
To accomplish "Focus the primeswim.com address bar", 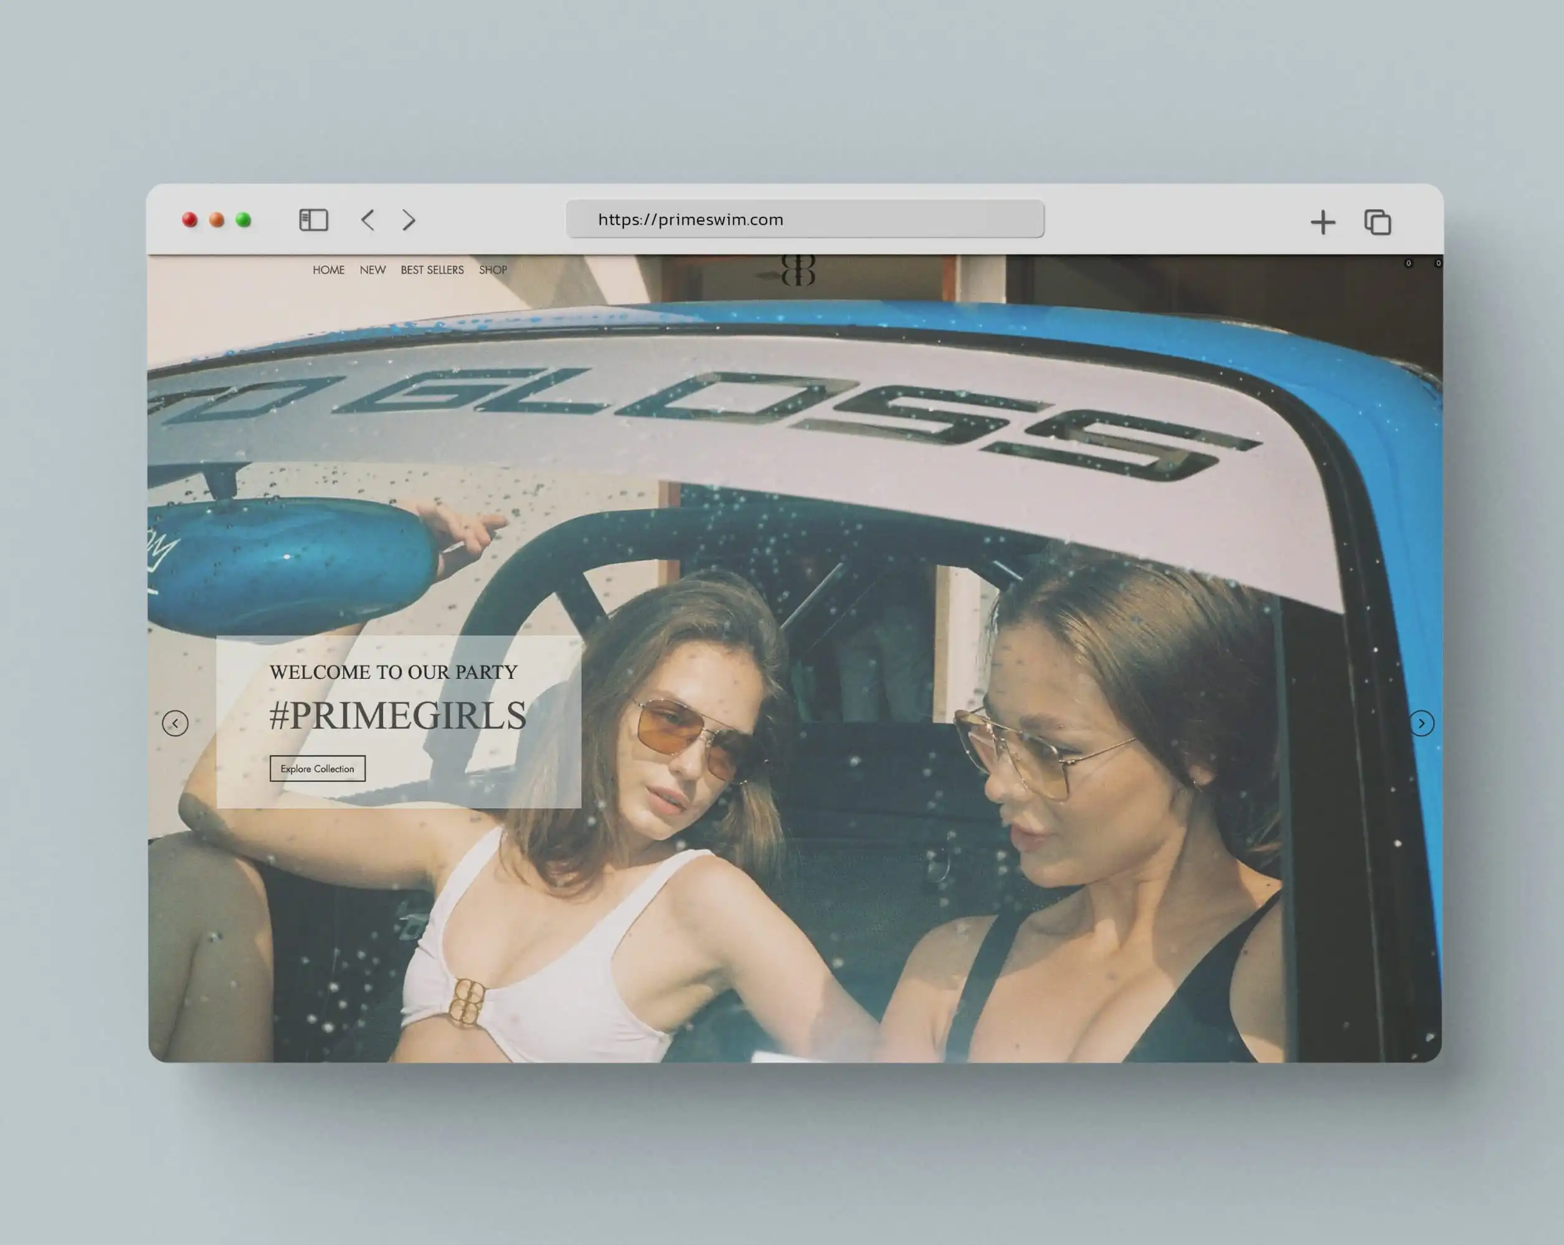I will pos(805,219).
